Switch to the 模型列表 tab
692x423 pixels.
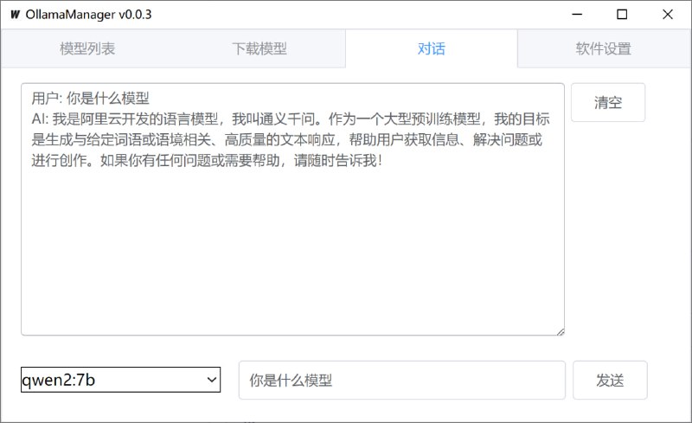86,48
